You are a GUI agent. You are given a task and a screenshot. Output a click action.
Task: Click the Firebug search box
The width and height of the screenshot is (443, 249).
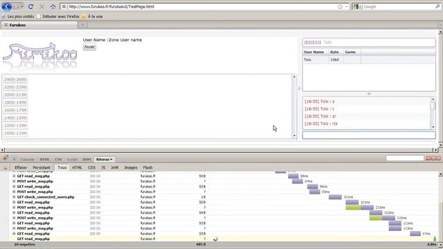click(x=405, y=158)
